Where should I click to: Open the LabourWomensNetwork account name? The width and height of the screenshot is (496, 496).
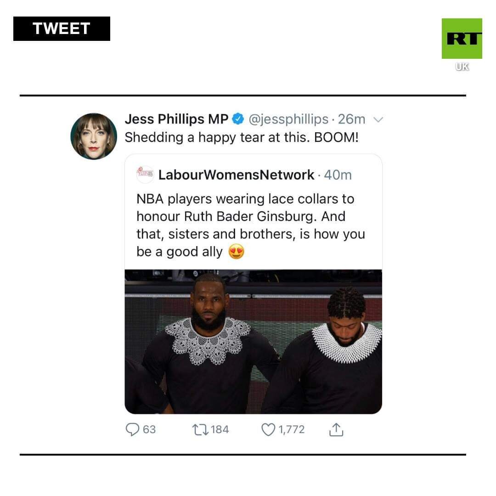click(x=237, y=175)
